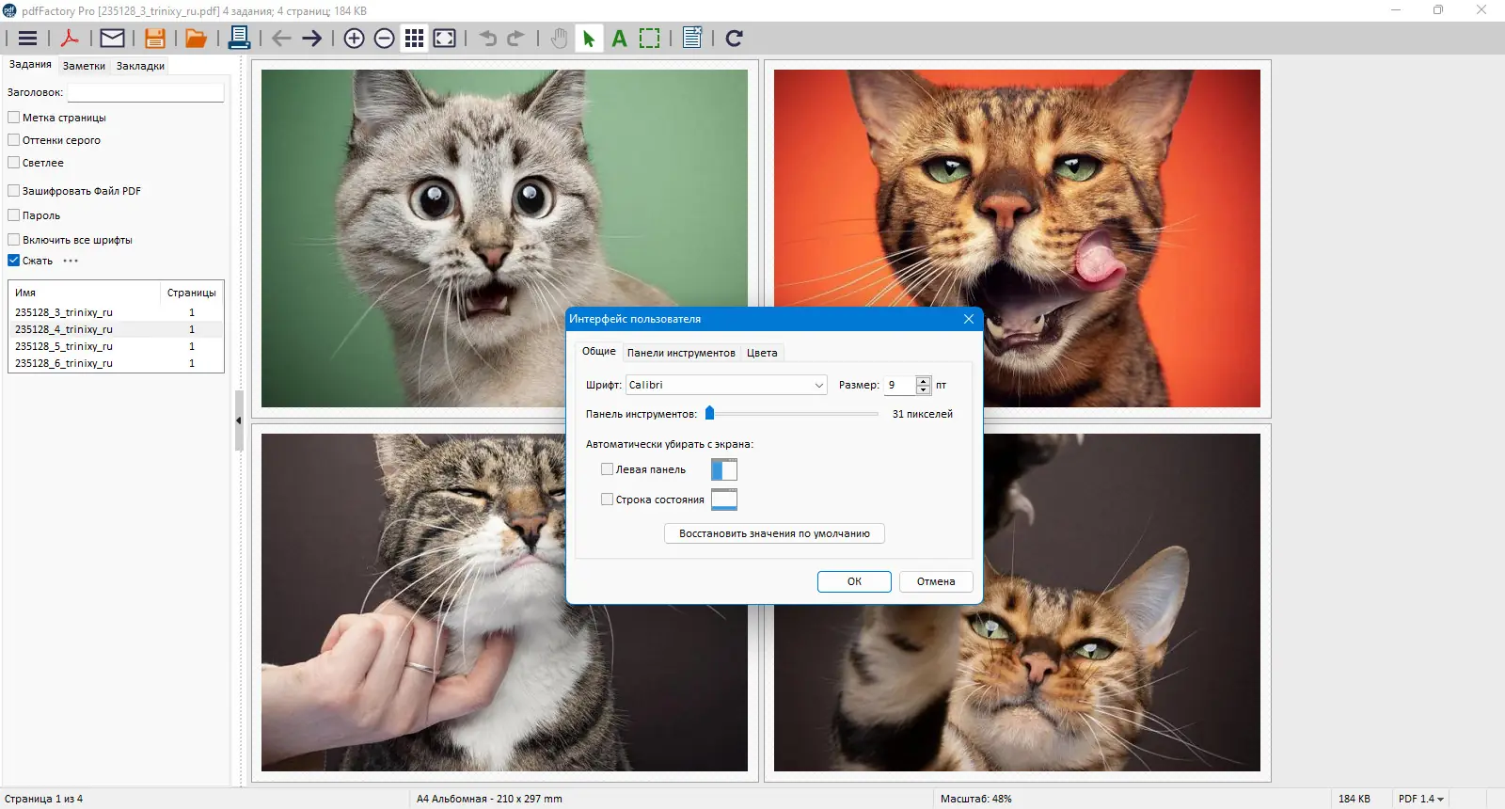1505x809 pixels.
Task: Select job 235128_6_trinixy_ru
Action: click(116, 363)
